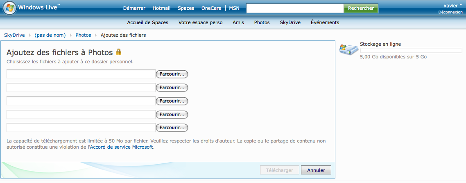
Task: Click the online storage usage bar
Action: point(411,50)
